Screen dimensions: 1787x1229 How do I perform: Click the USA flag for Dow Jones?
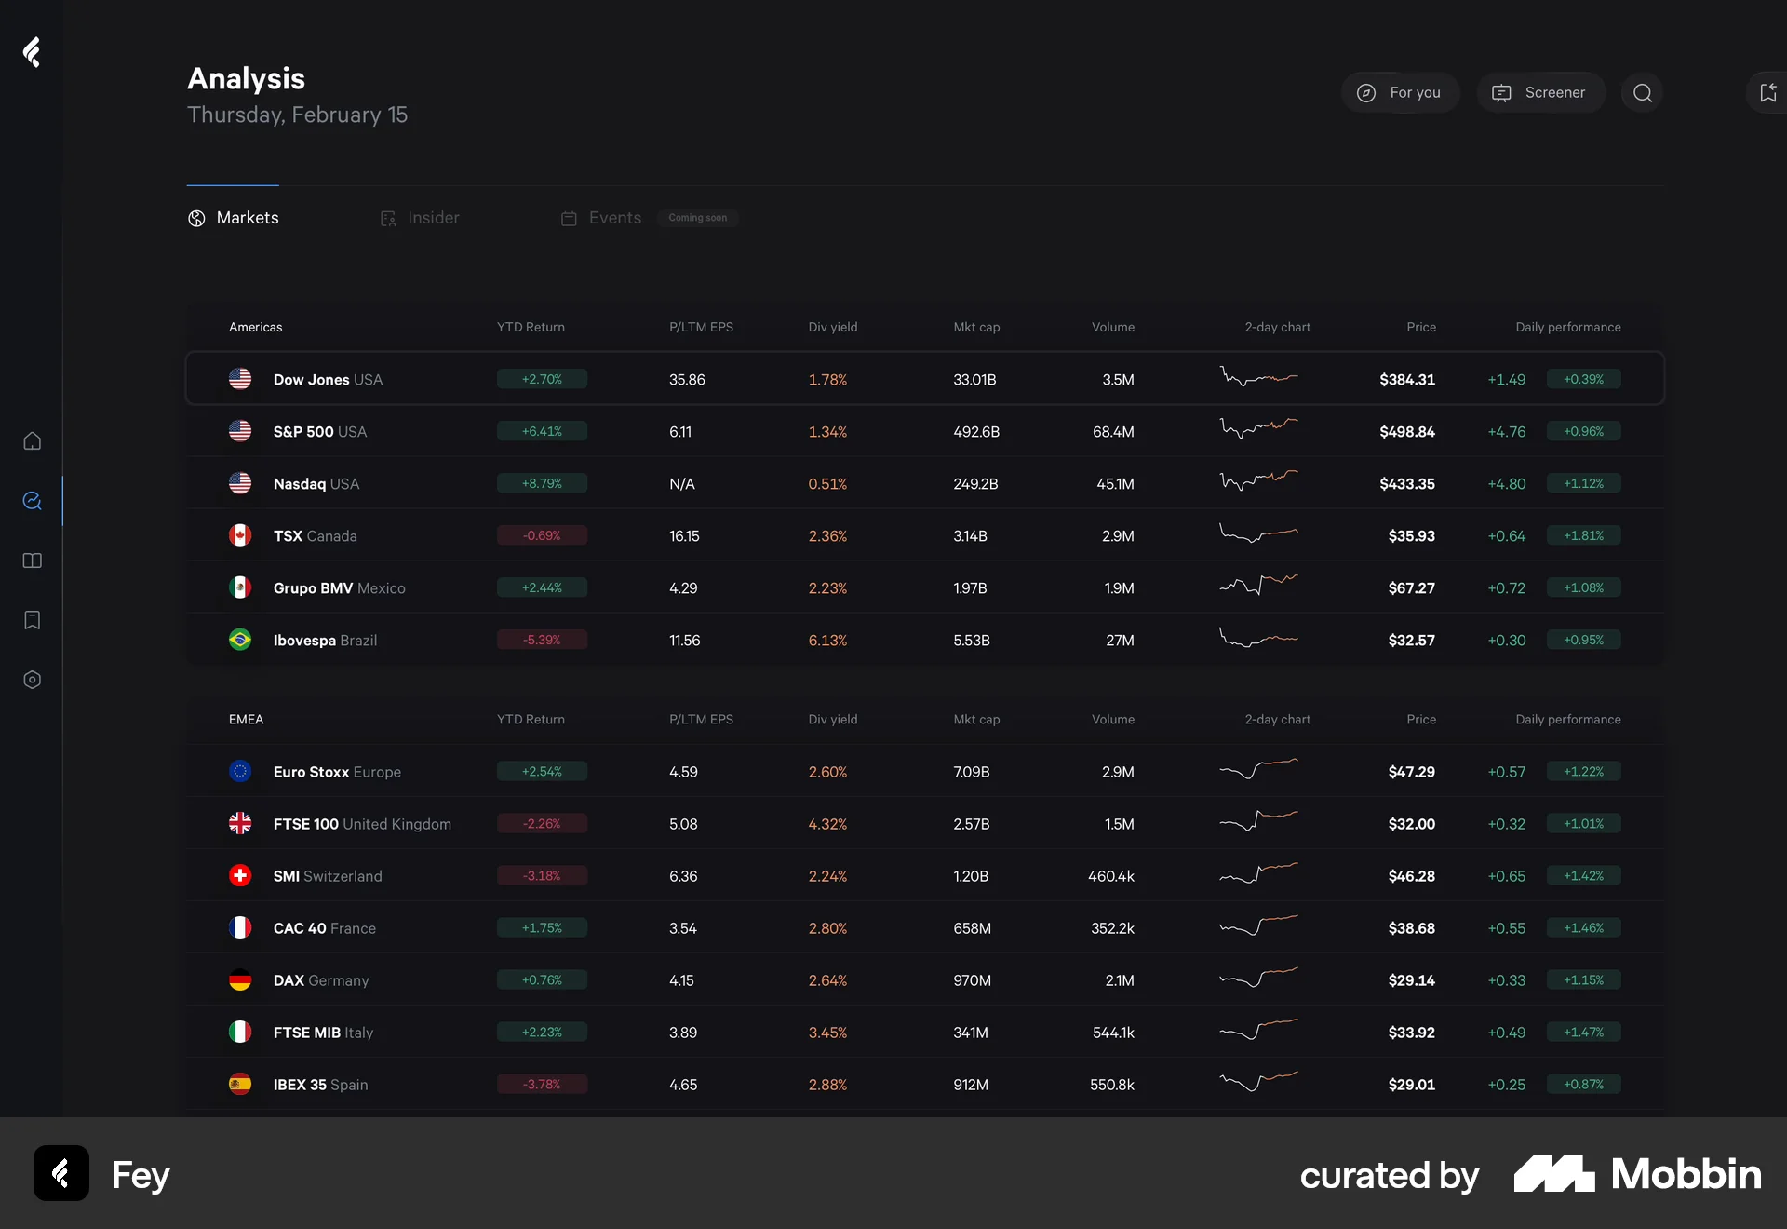(240, 379)
